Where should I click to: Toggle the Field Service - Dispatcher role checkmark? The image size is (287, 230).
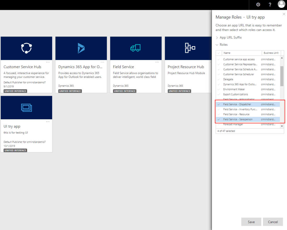click(x=219, y=104)
